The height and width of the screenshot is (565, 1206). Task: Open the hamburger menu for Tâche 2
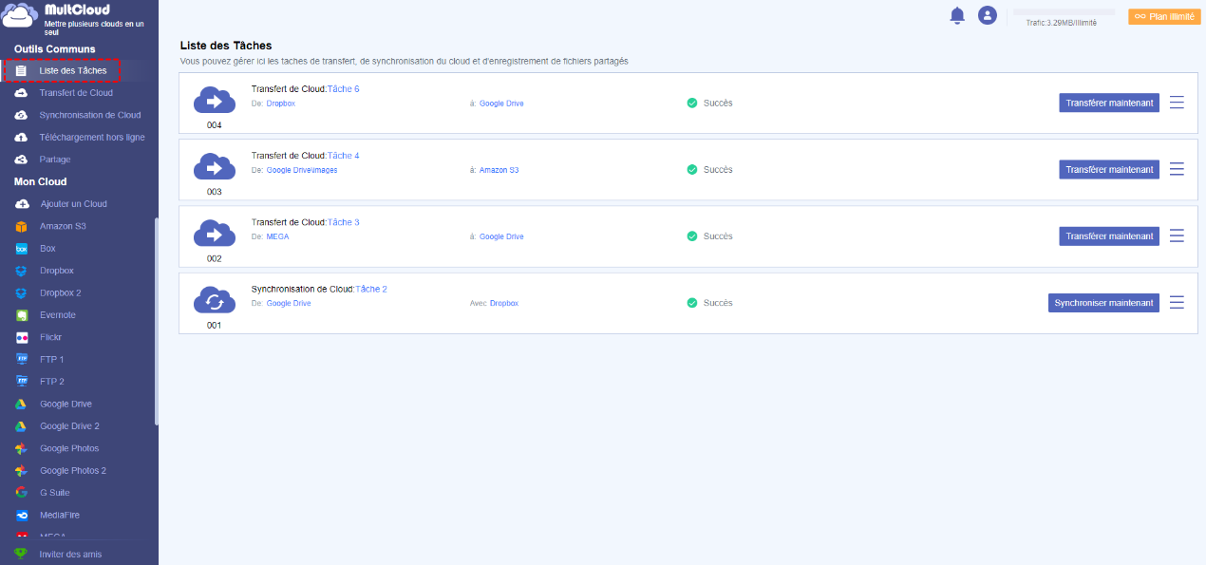[x=1177, y=302]
